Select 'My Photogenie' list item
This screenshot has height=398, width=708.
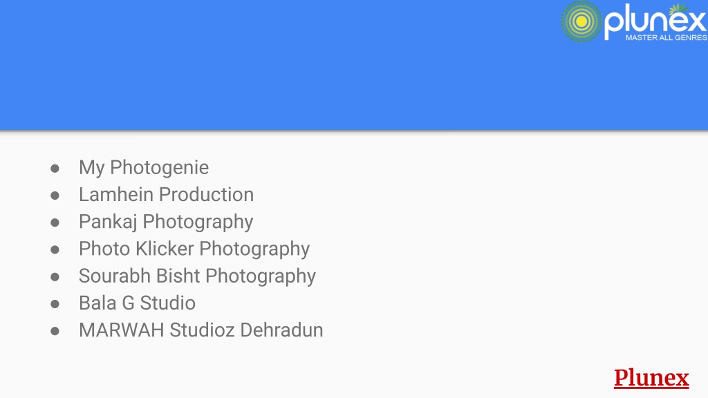[144, 168]
